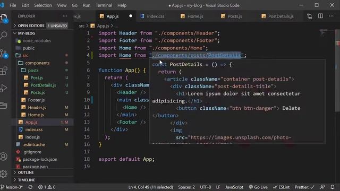Image resolution: width=340 pixels, height=191 pixels.
Task: Open .gitignore file
Action: 32,152
